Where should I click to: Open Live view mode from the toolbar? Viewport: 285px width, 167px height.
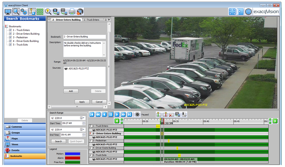coord(8,11)
